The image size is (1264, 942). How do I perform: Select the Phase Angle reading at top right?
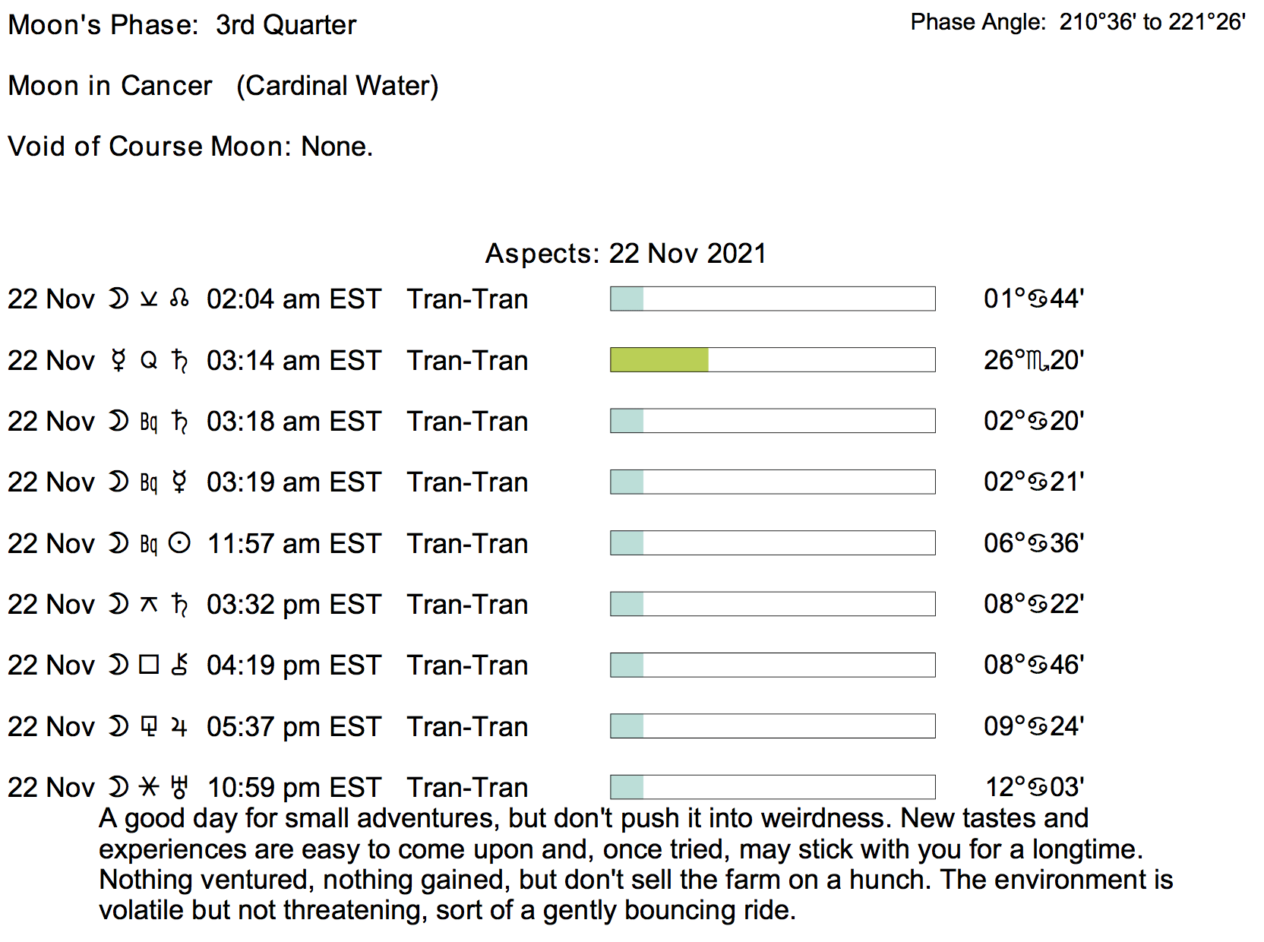tap(1077, 22)
